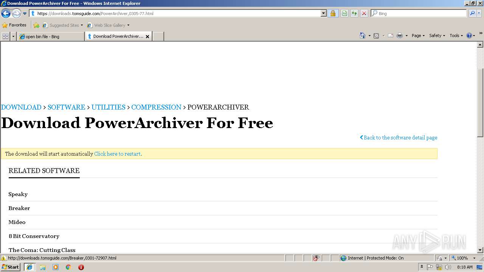Image resolution: width=484 pixels, height=272 pixels.
Task: Open the Speaky related software entry
Action: pyautogui.click(x=18, y=194)
